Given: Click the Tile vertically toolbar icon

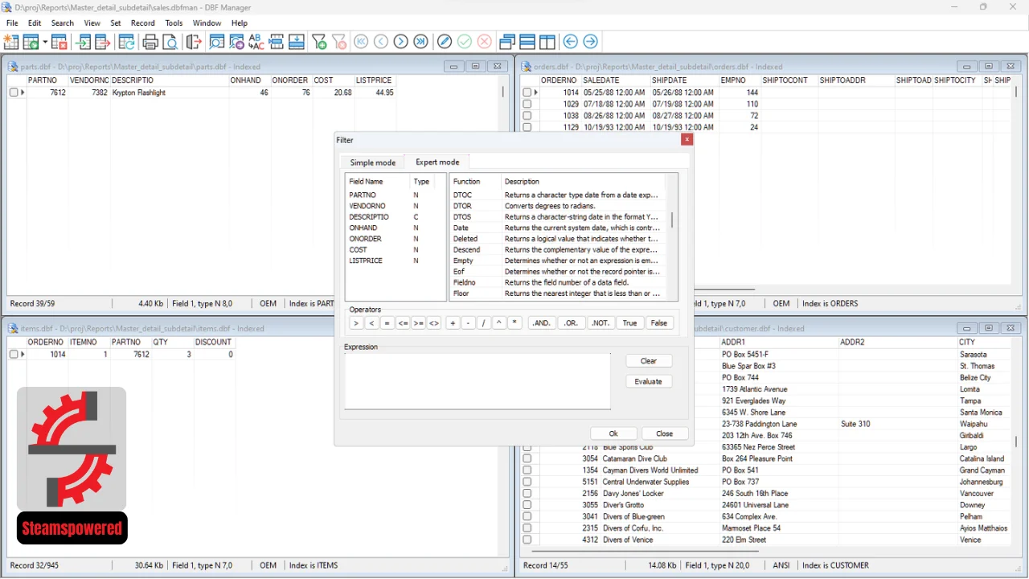Looking at the screenshot, I should [547, 42].
